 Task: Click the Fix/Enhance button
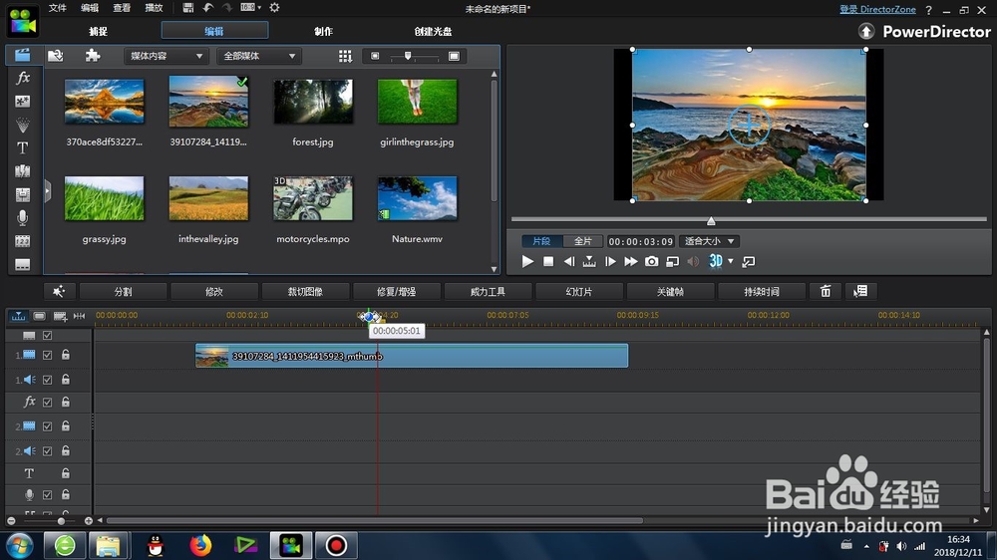(x=396, y=291)
